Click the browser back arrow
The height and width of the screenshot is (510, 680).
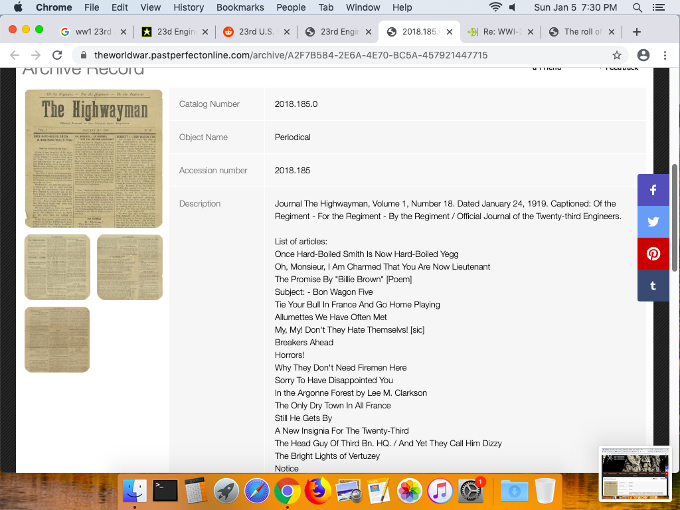[15, 55]
